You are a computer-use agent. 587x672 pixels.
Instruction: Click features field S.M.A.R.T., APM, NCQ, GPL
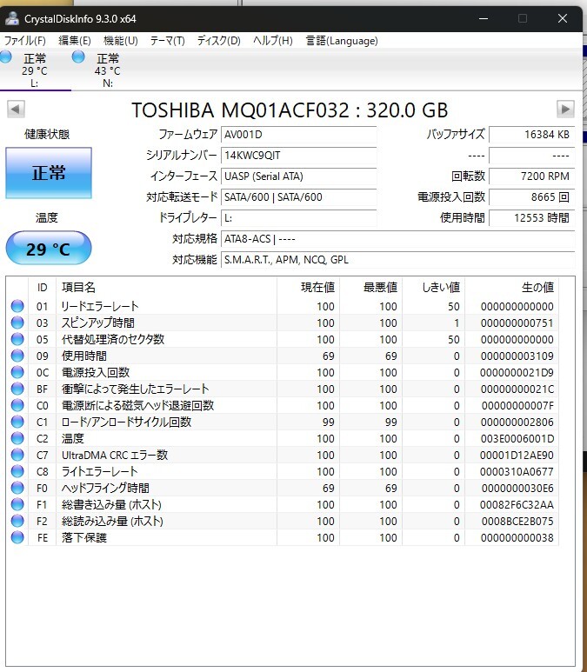click(398, 260)
